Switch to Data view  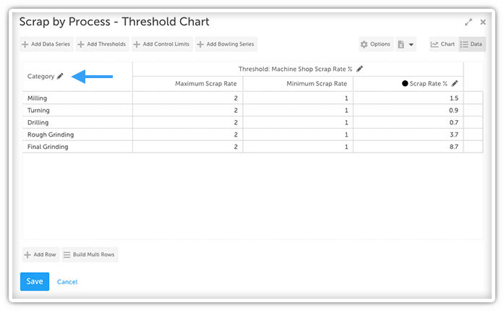tap(471, 44)
